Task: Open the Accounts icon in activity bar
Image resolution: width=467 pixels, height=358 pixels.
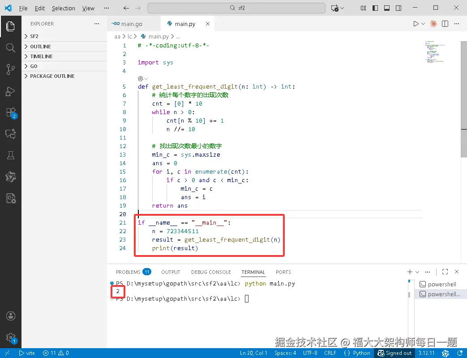Action: (x=10, y=316)
